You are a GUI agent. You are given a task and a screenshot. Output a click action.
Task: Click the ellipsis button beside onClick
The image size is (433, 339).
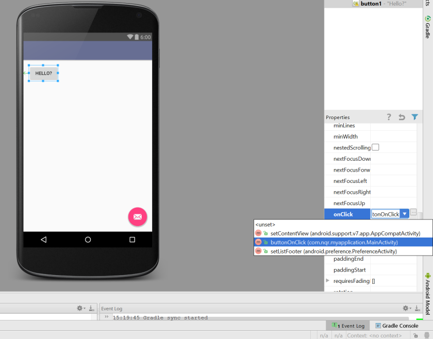pos(413,212)
